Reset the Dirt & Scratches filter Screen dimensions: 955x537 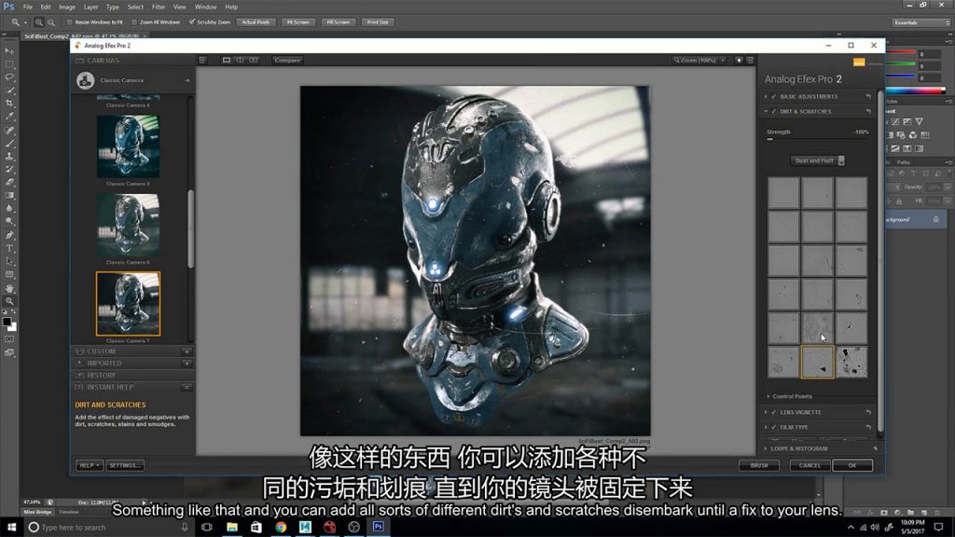[868, 112]
